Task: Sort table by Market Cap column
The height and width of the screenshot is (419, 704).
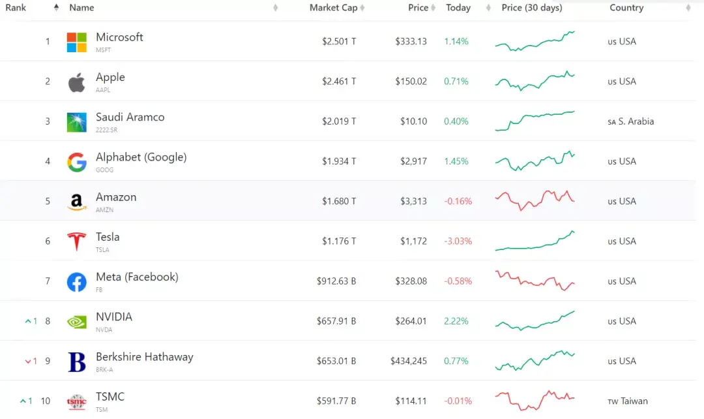Action: 333,8
